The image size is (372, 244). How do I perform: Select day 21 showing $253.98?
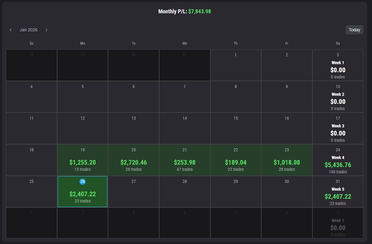185,160
